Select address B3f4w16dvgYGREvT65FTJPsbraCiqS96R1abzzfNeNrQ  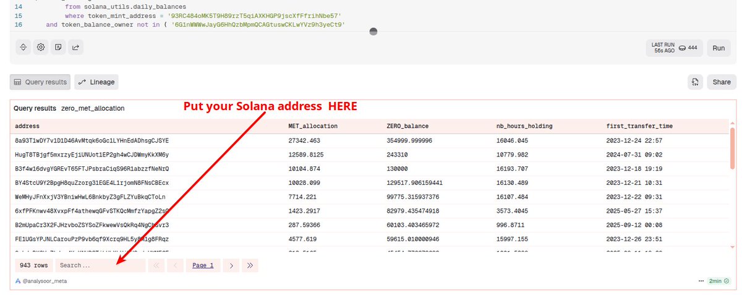click(x=92, y=168)
